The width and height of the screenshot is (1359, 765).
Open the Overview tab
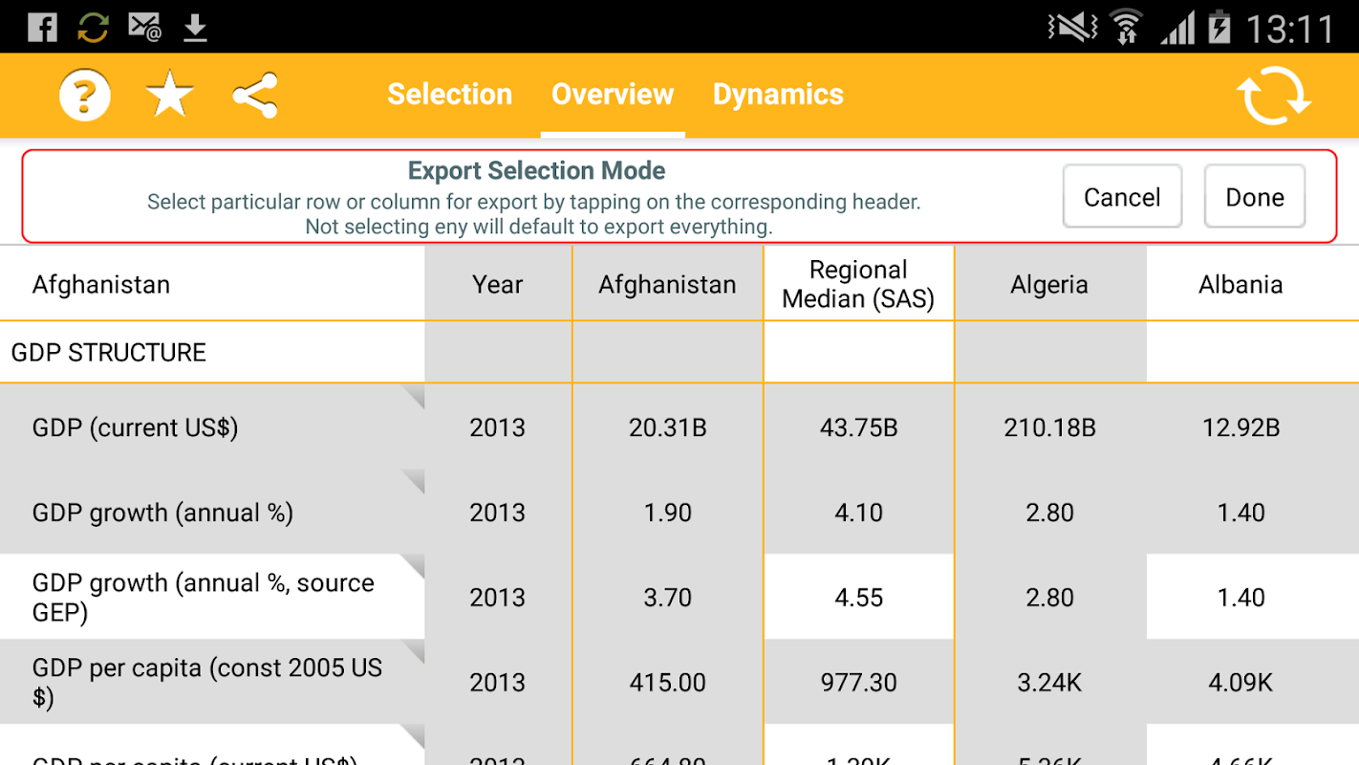613,95
